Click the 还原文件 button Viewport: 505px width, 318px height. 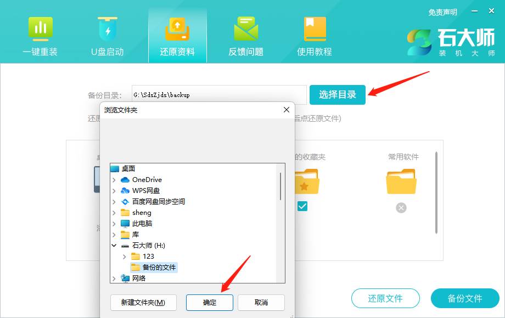385,298
